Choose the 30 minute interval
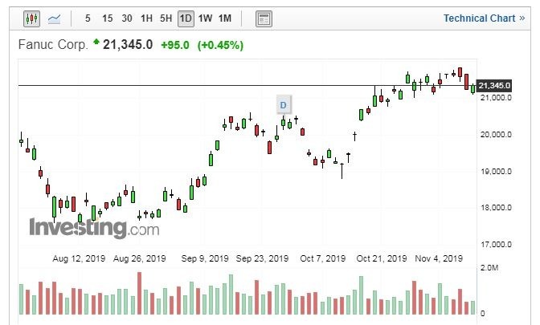 click(127, 18)
